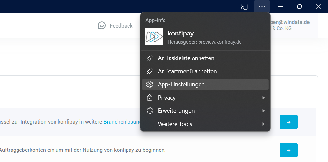Click the puzzle icon beside Erweiterungen
This screenshot has height=162, width=328.
tap(150, 111)
